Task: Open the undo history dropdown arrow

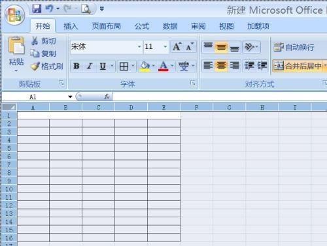Action: pos(58,8)
